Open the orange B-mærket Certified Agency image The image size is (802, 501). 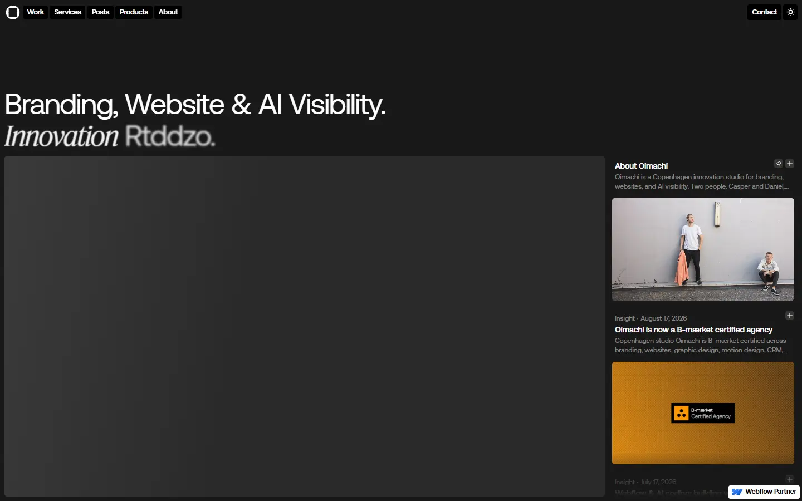click(703, 413)
